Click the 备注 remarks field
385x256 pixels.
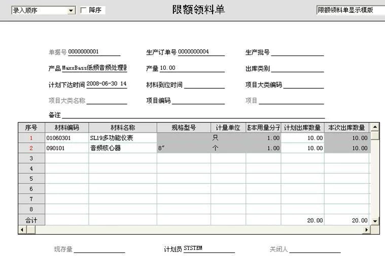pos(193,115)
